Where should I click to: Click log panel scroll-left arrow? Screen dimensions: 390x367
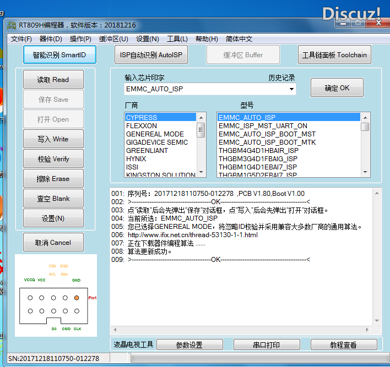[x=115, y=330]
